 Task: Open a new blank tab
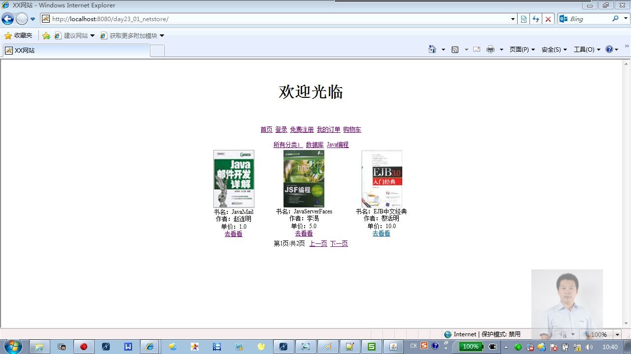pos(157,51)
